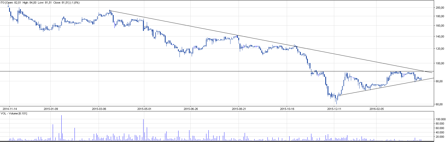Viewport: 446px width, 142px height.
Task: Click the 2015-12-11 date label
Action: click(334, 109)
